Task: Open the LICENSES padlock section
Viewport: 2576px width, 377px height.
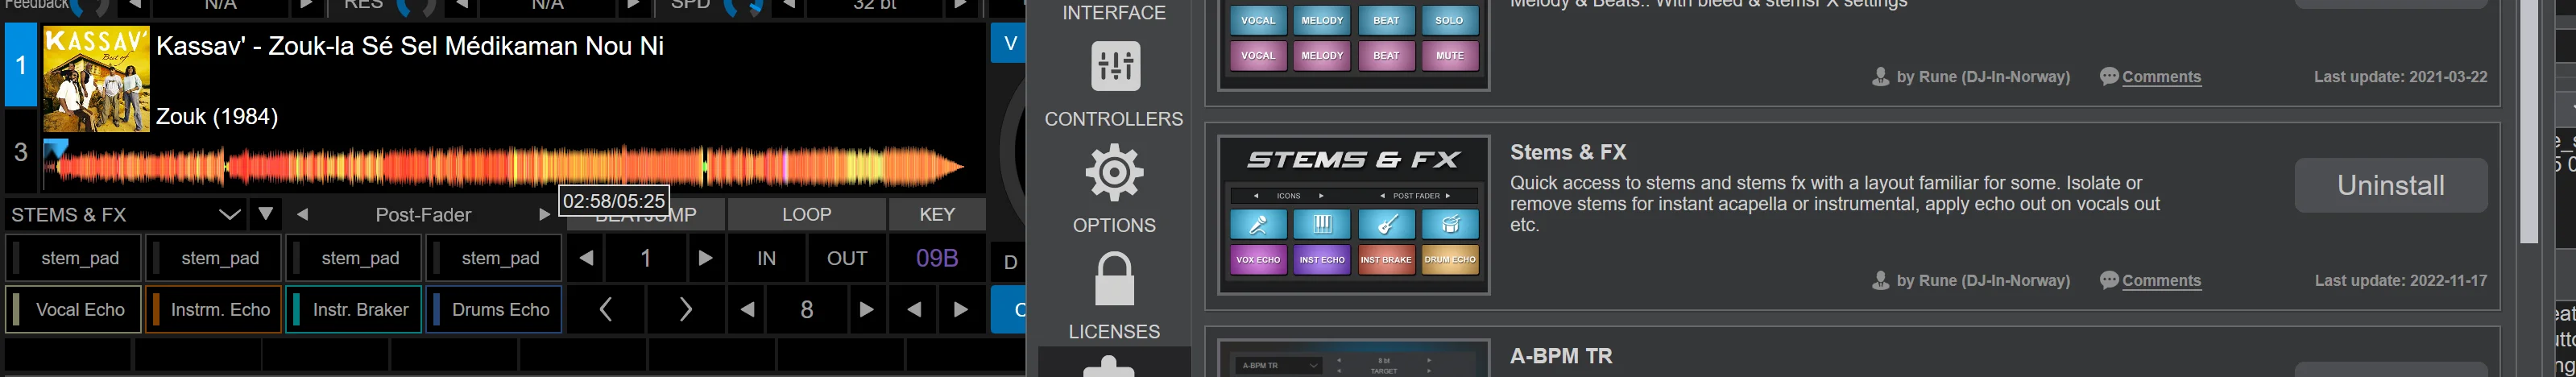Action: tap(1114, 296)
